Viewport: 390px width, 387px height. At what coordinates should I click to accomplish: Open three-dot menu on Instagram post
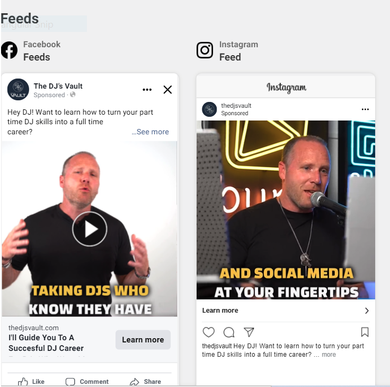pyautogui.click(x=365, y=109)
